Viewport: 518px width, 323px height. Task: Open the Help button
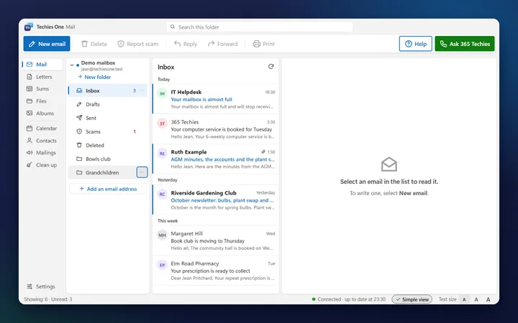coord(416,44)
